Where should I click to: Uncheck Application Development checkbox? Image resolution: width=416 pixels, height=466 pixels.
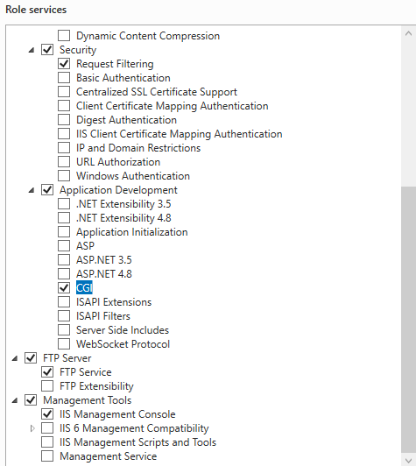point(47,189)
